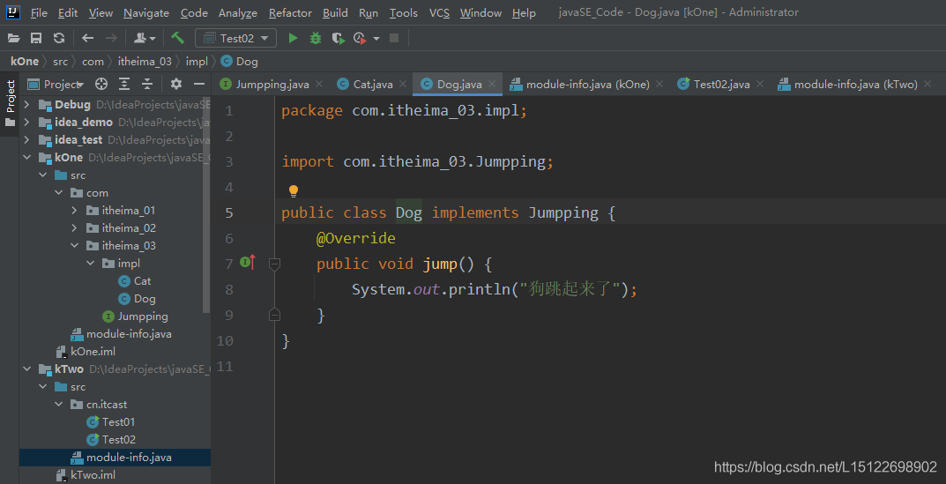This screenshot has height=484, width=946.
Task: Click the yellow light bulb intention icon
Action: point(294,190)
